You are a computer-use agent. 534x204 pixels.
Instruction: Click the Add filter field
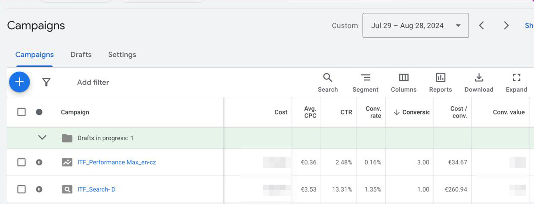[x=93, y=82]
